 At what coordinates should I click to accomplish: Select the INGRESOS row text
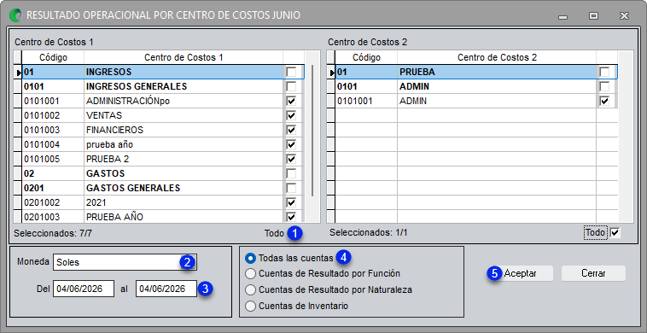click(x=108, y=73)
